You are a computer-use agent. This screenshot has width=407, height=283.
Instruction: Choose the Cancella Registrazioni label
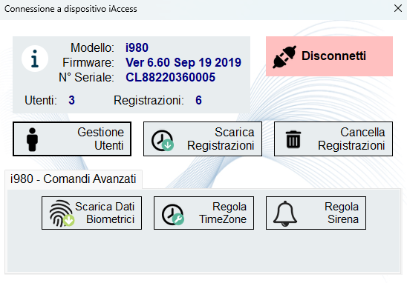tap(351, 139)
